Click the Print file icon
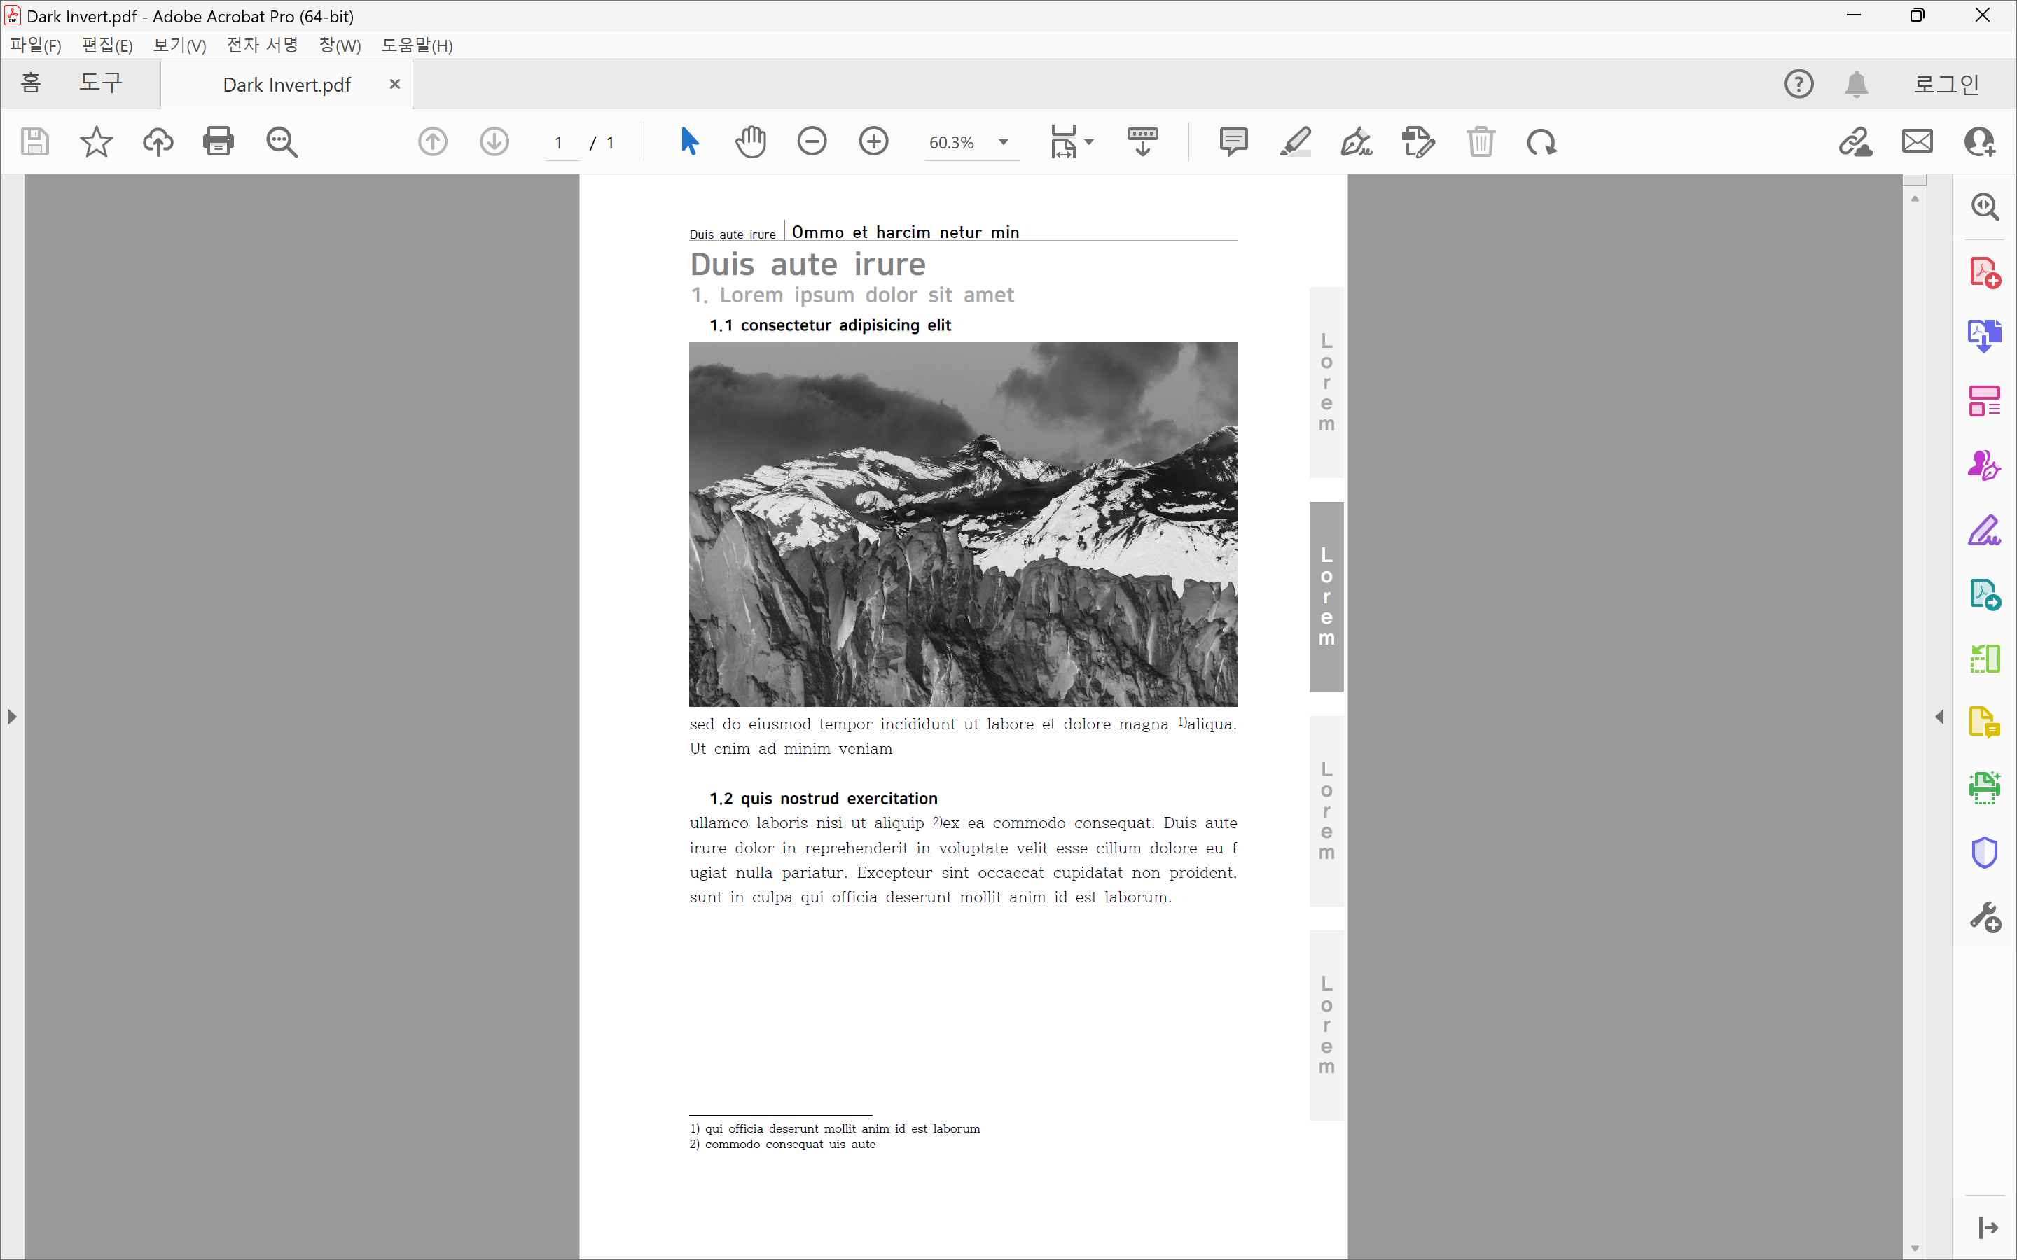The height and width of the screenshot is (1260, 2017). click(219, 141)
